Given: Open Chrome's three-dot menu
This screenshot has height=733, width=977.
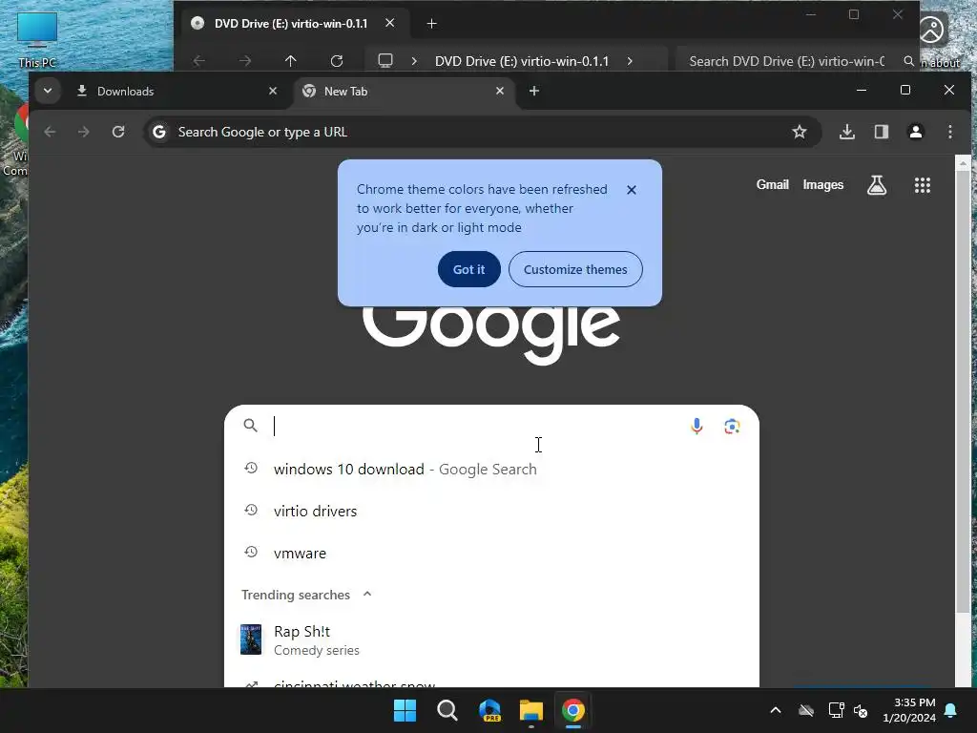Looking at the screenshot, I should [949, 132].
